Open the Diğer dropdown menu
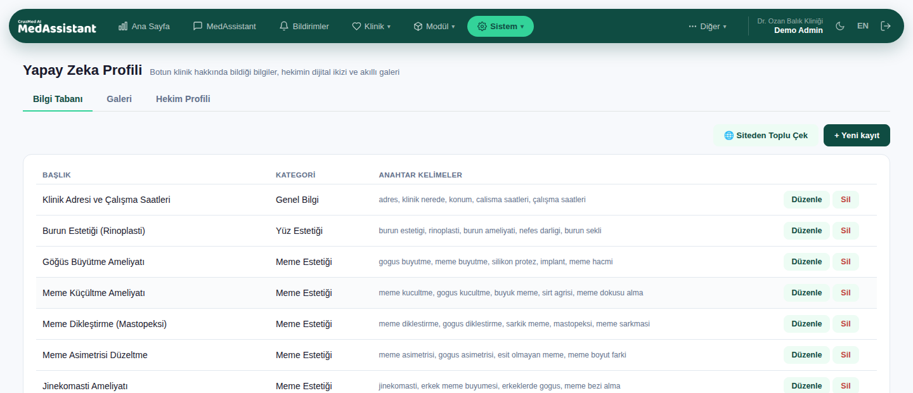Image resolution: width=913 pixels, height=393 pixels. [708, 26]
